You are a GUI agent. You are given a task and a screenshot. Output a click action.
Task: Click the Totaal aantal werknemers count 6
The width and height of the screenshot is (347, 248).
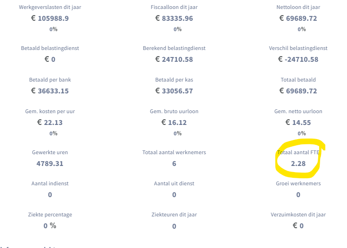[174, 164]
